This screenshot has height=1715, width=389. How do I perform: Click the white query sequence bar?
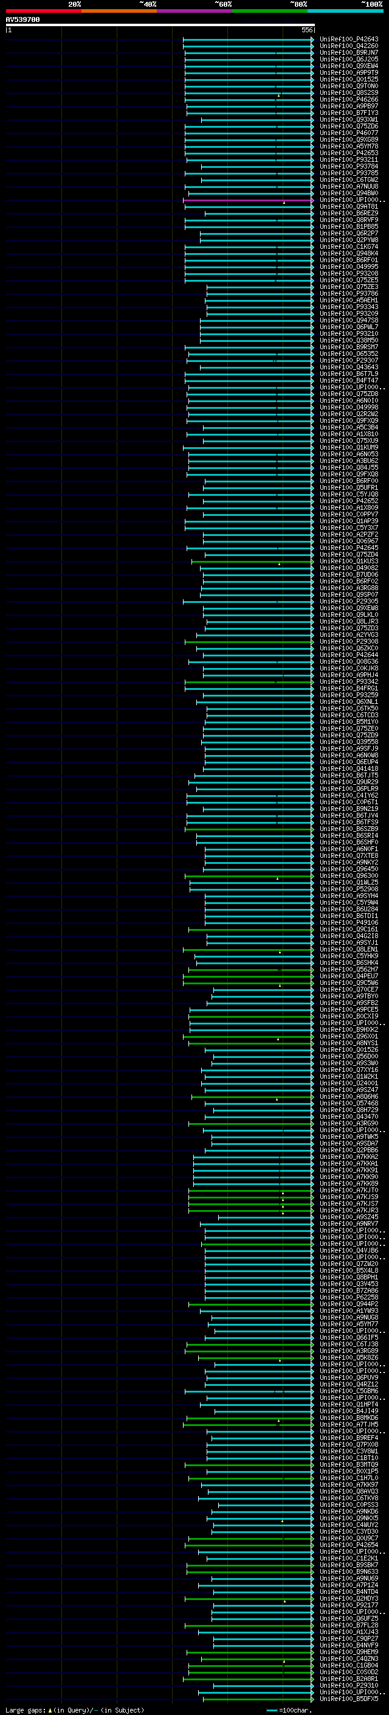coord(160,26)
